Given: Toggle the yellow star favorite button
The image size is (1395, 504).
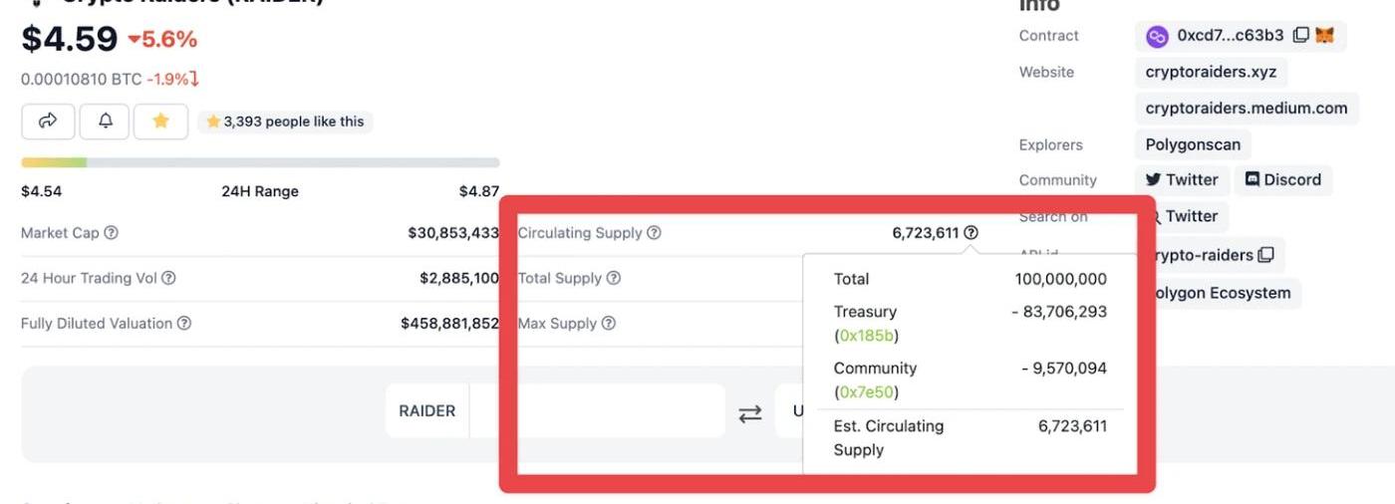Looking at the screenshot, I should tap(160, 122).
